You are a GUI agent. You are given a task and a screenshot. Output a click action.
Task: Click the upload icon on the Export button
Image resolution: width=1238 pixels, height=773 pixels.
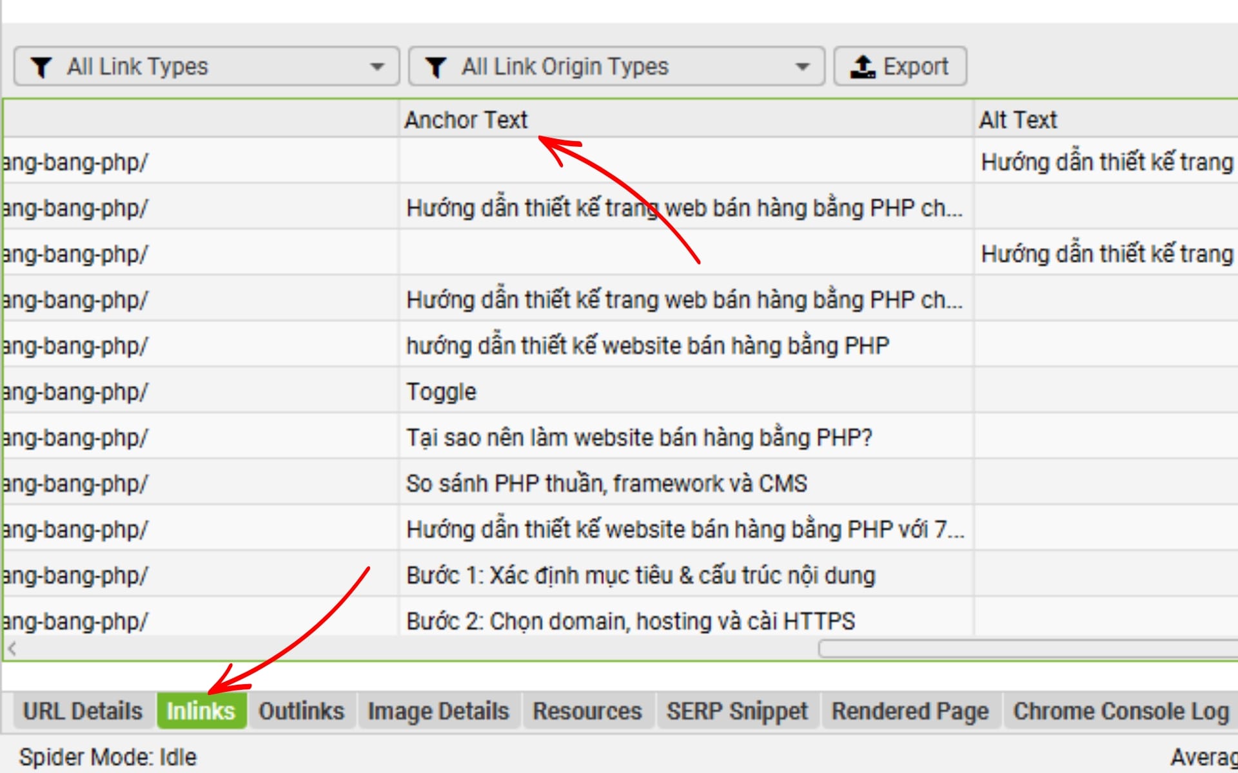click(862, 66)
